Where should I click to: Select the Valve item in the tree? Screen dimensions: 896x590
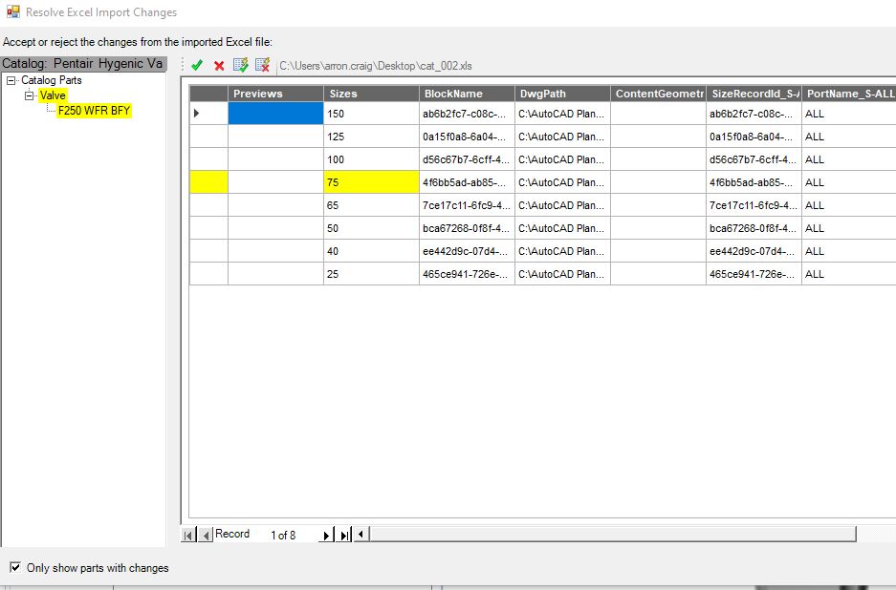[x=53, y=95]
